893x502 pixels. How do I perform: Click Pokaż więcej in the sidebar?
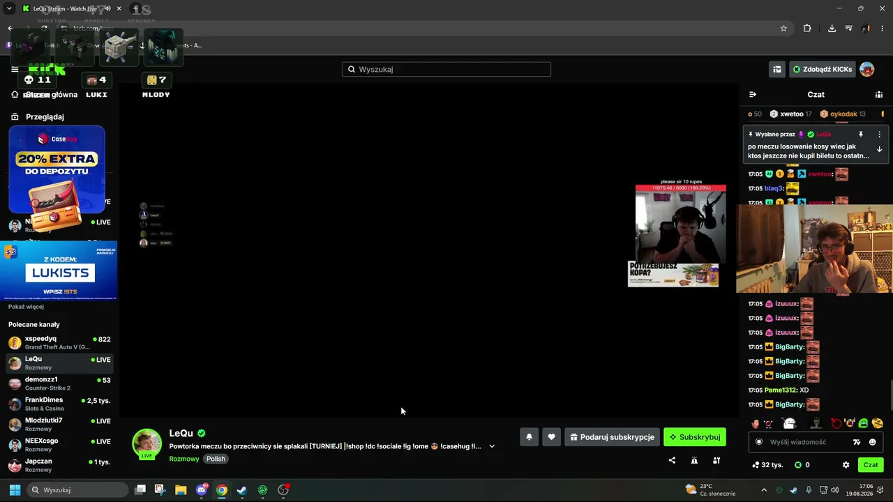(x=26, y=307)
